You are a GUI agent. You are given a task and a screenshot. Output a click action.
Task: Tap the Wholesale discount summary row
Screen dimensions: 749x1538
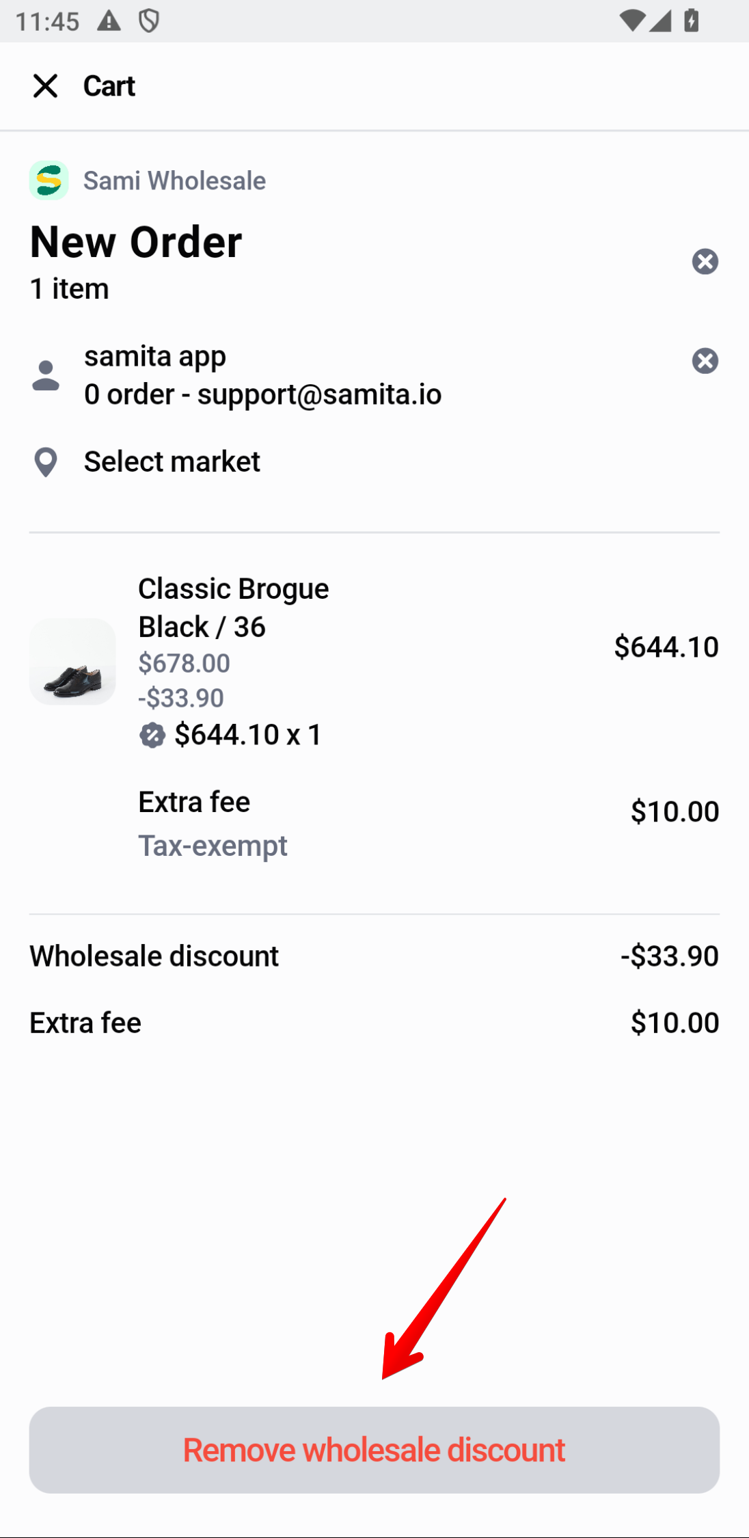click(x=154, y=956)
